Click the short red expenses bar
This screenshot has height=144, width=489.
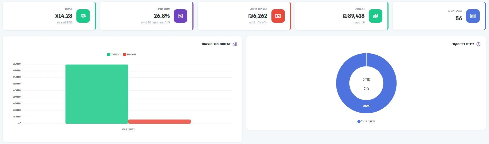click(160, 122)
